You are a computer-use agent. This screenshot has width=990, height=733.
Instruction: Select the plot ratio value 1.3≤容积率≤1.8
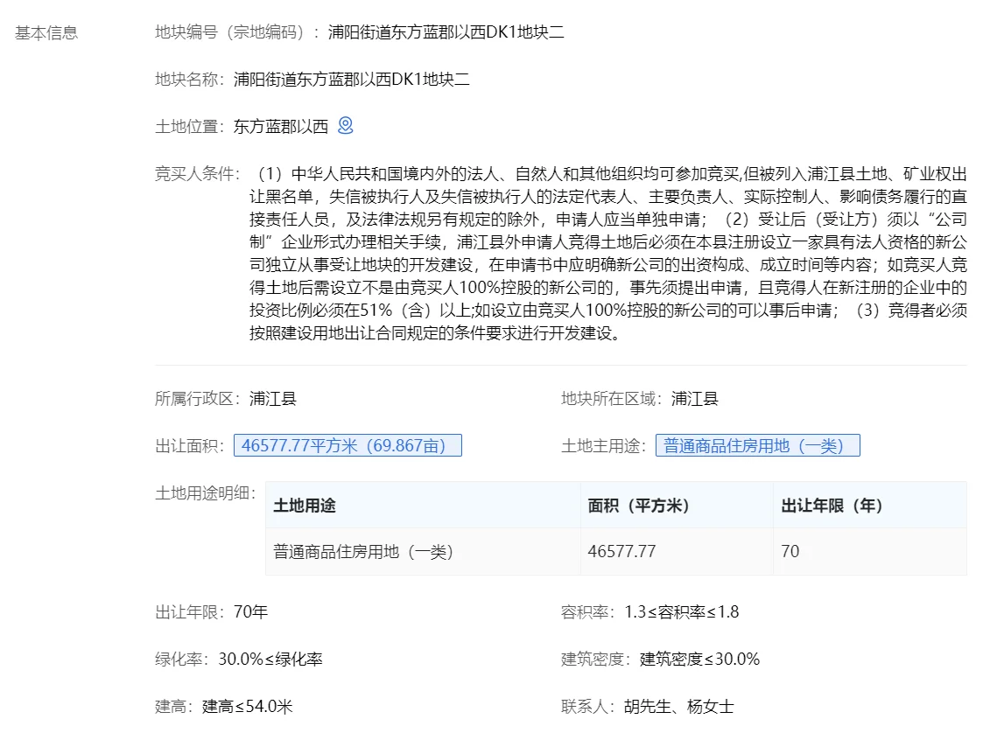tap(681, 612)
